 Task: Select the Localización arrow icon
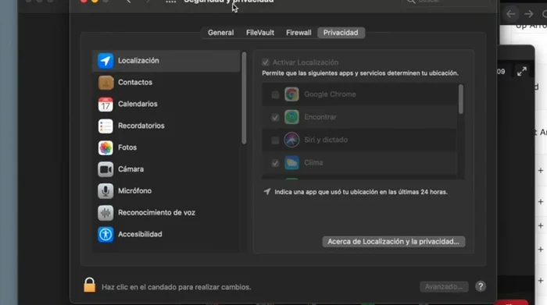point(105,61)
